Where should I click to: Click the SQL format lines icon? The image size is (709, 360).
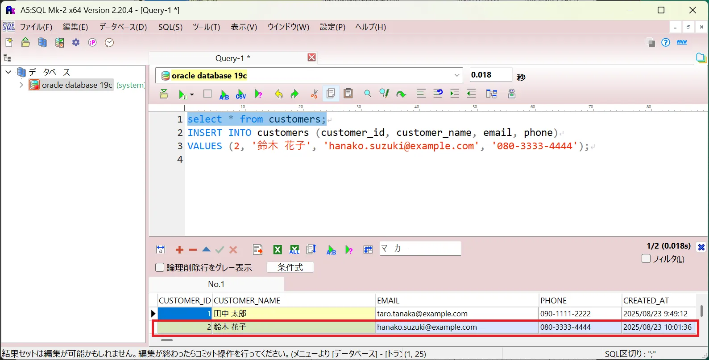(x=421, y=93)
